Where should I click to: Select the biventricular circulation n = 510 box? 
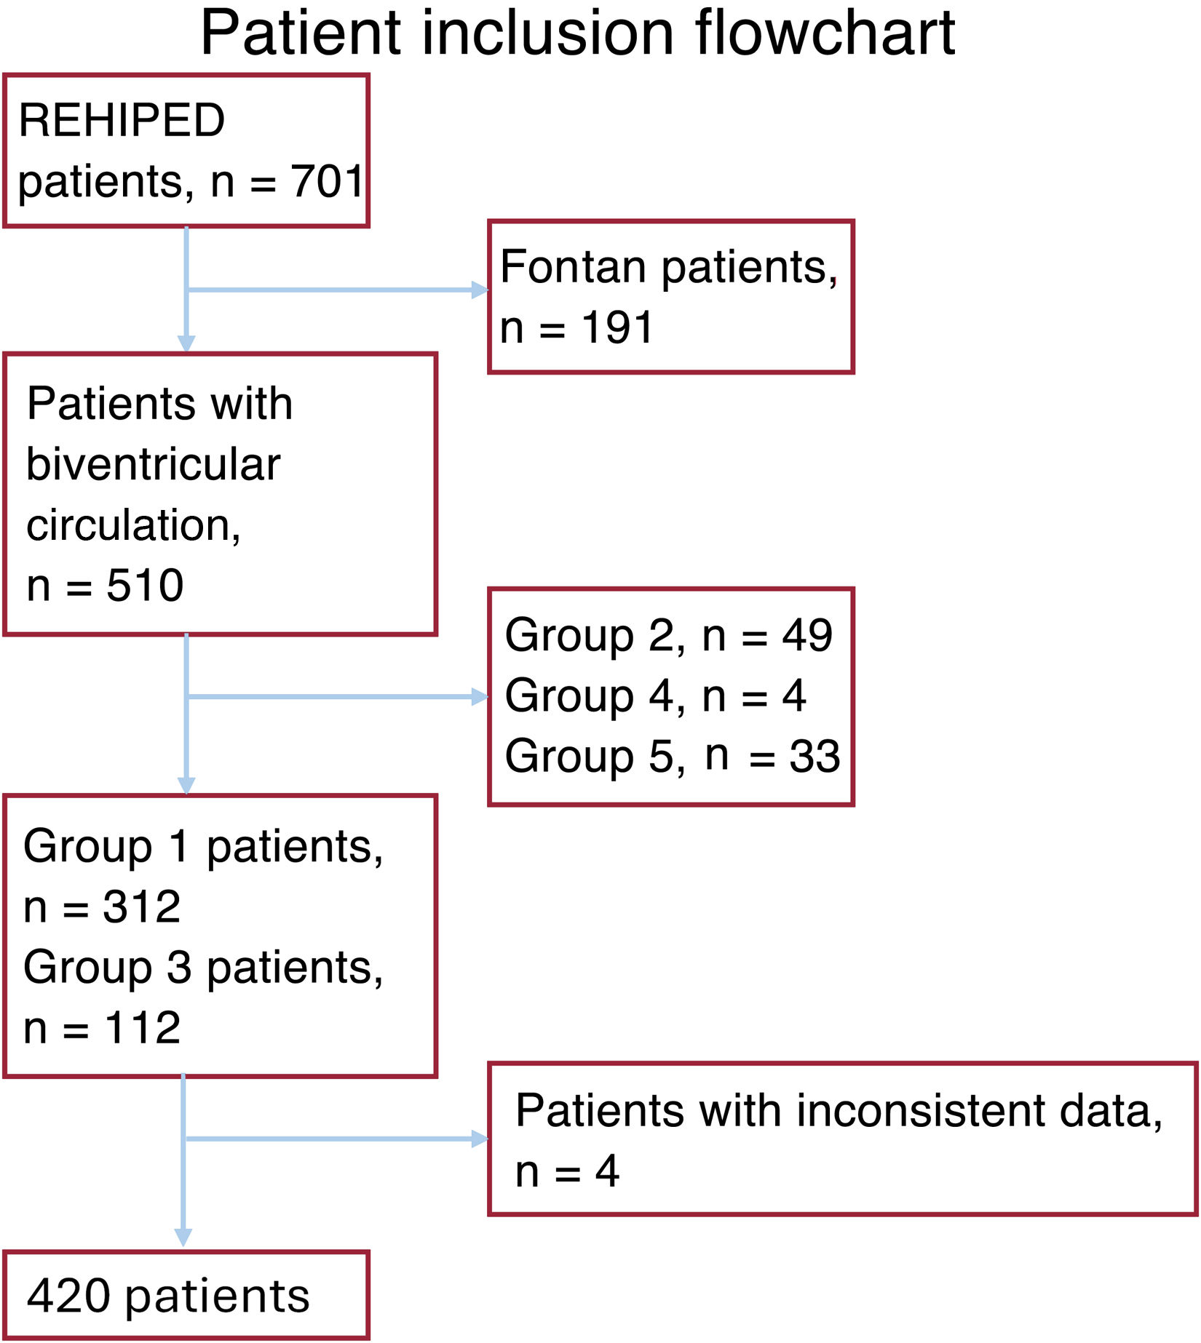click(220, 495)
